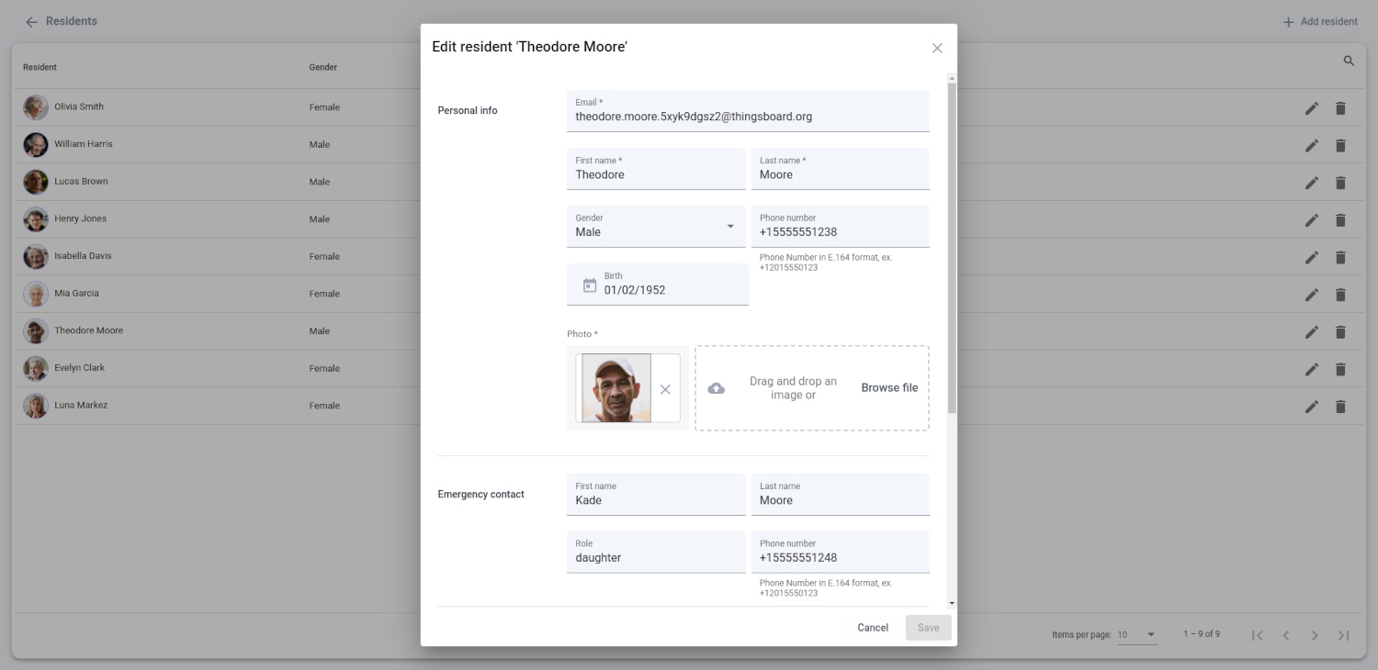Click the Theodore Moore photo thumbnail in dialog
The width and height of the screenshot is (1378, 670).
616,388
